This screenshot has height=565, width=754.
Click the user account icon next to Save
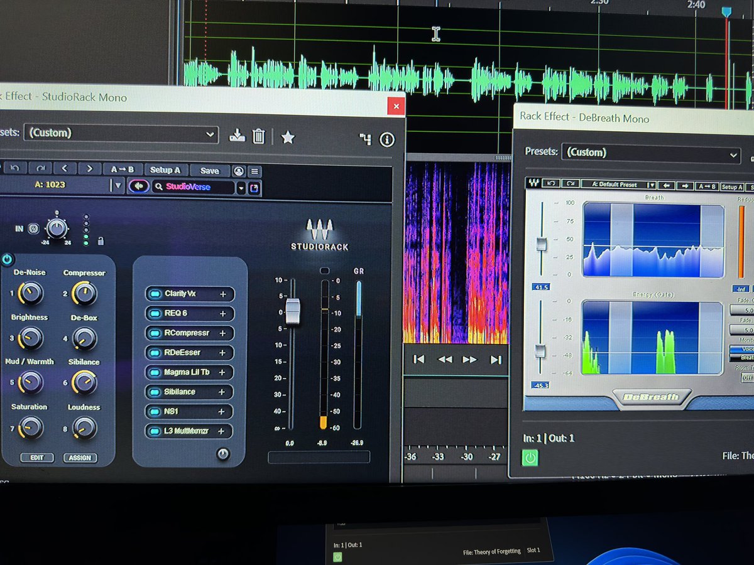tap(239, 170)
